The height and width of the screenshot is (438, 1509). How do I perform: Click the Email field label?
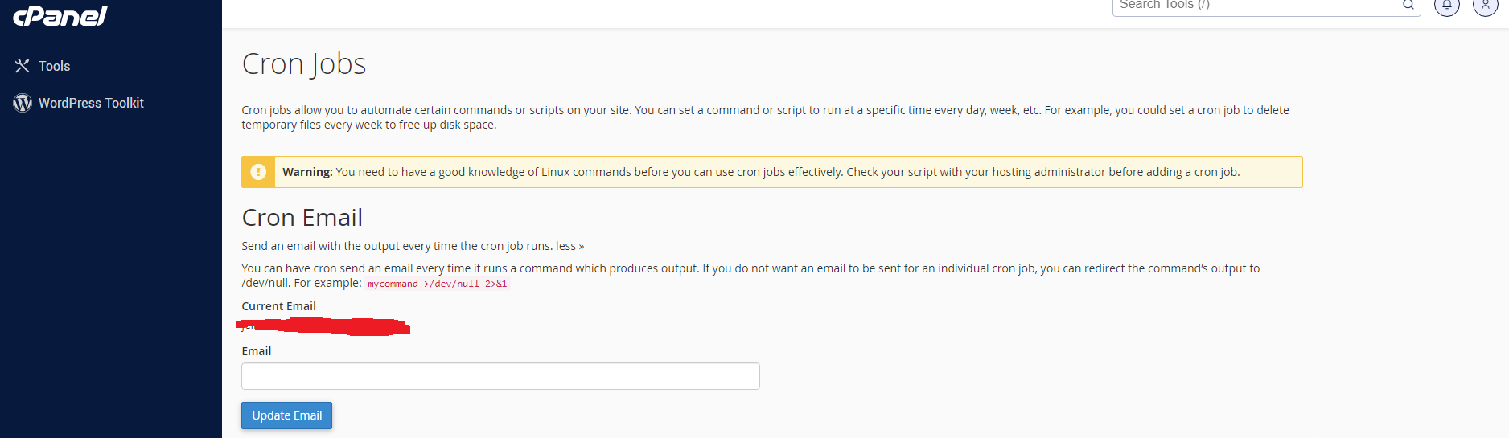point(257,351)
